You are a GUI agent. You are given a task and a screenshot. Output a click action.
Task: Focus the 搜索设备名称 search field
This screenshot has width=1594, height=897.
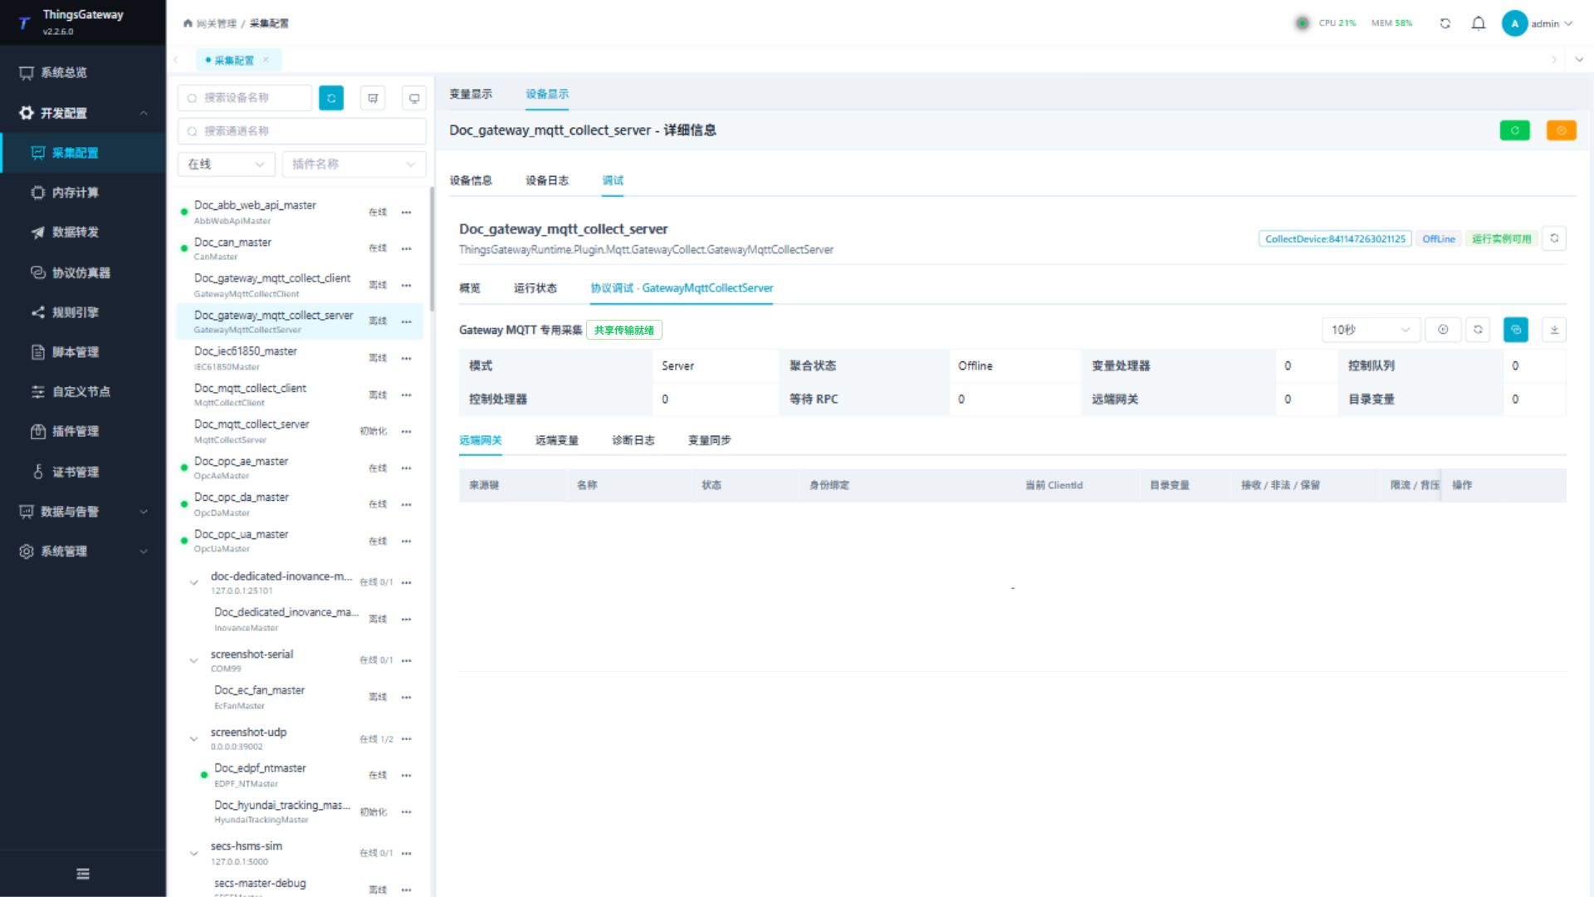pyautogui.click(x=245, y=98)
